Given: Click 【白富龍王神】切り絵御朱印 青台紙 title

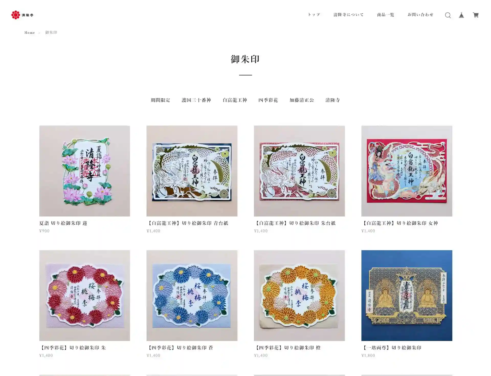Looking at the screenshot, I should (x=187, y=223).
